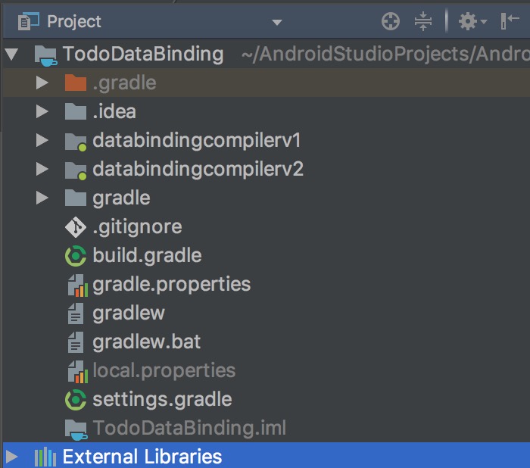Viewport: 530px width, 468px height.
Task: Click the External Libraries bars icon
Action: click(x=45, y=457)
